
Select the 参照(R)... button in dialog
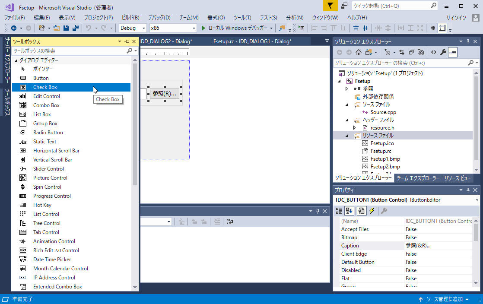click(x=165, y=94)
